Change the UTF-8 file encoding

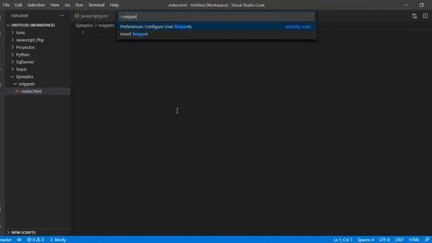[x=384, y=240]
